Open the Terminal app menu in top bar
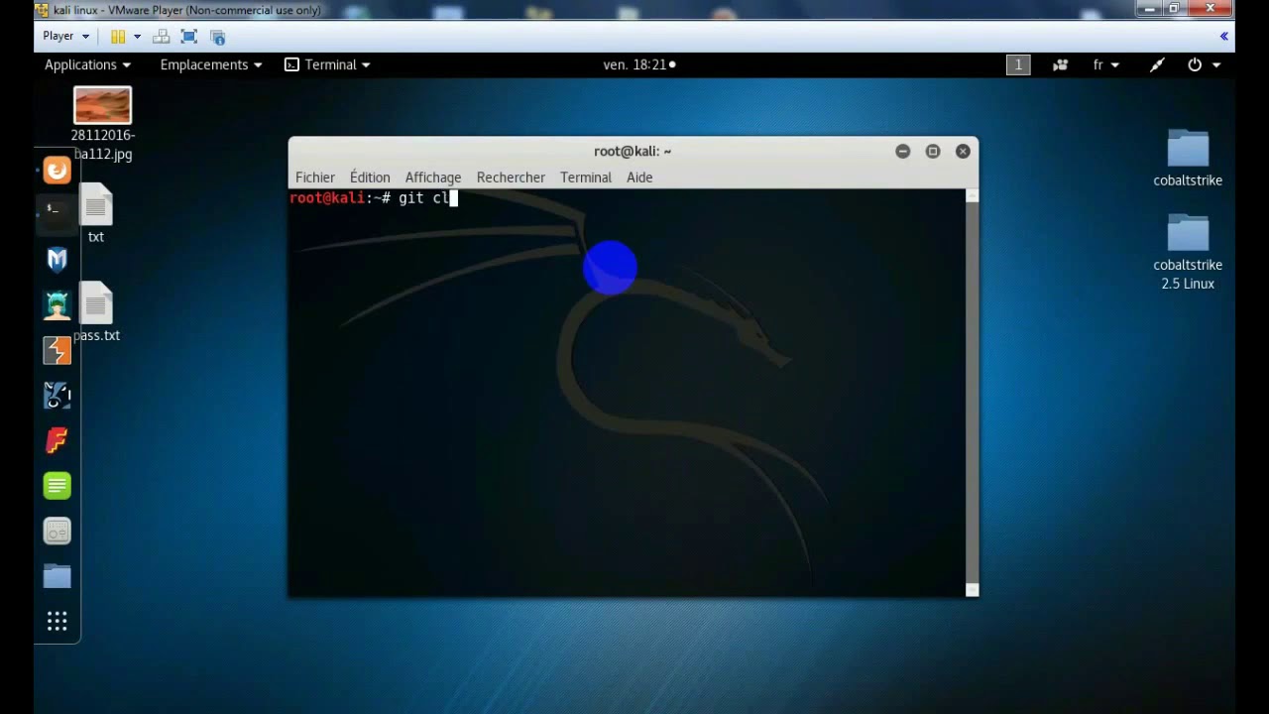 327,64
